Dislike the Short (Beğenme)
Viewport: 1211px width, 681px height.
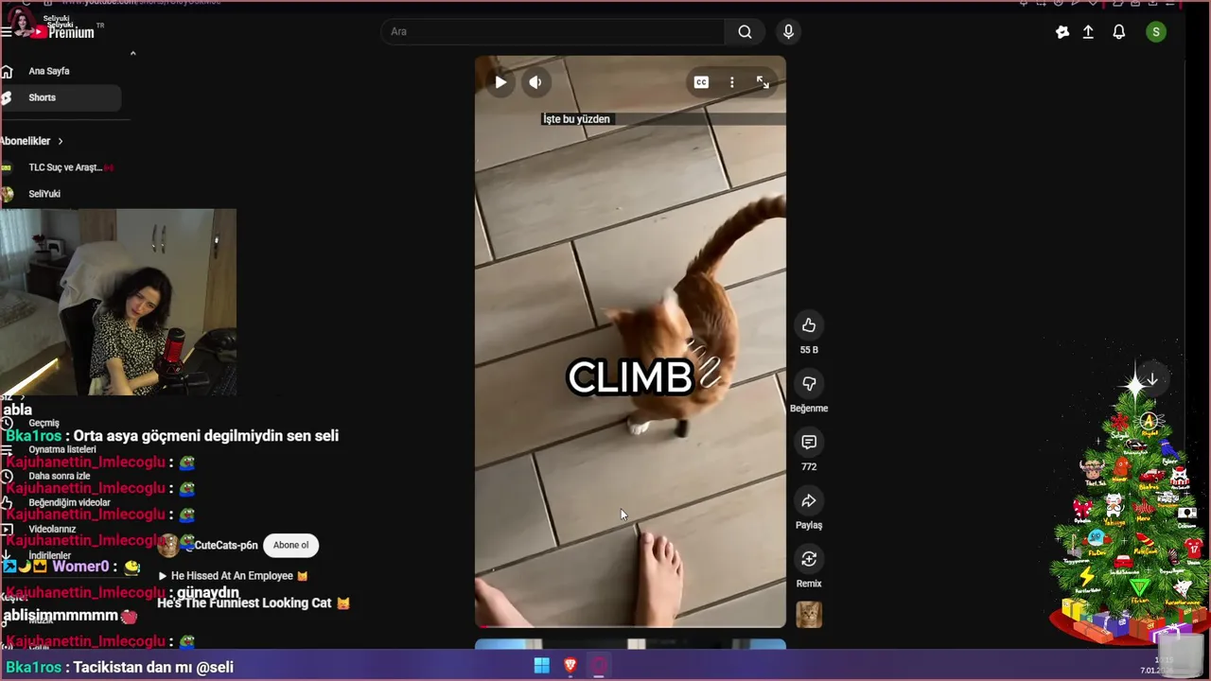click(x=809, y=384)
